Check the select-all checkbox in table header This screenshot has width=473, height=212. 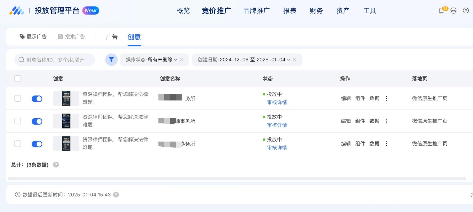click(x=18, y=79)
